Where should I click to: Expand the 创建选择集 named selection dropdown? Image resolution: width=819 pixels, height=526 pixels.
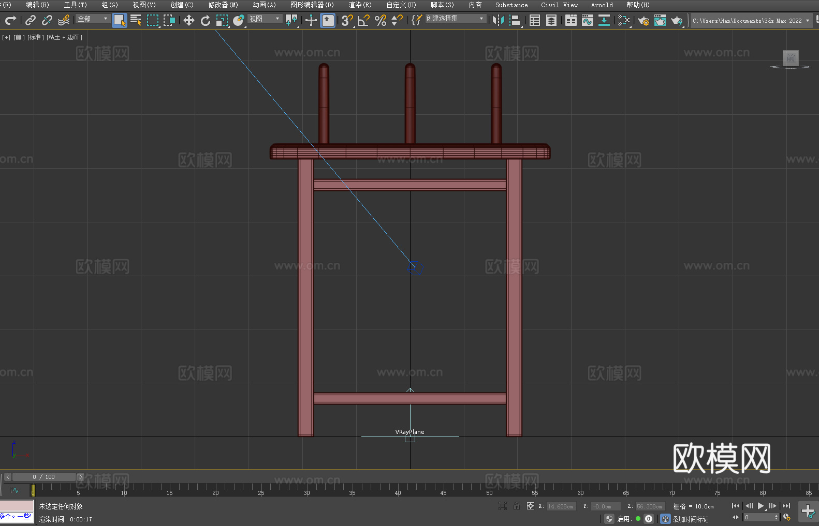coord(455,19)
